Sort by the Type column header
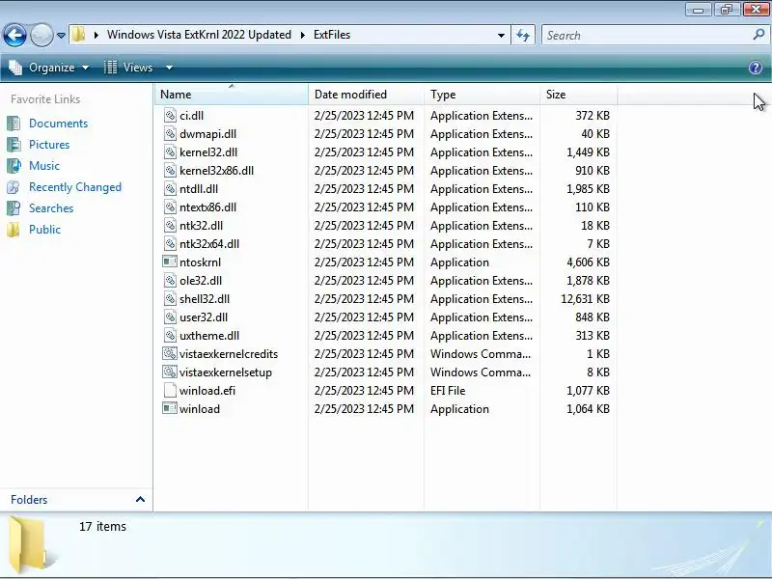772x579 pixels. (482, 94)
